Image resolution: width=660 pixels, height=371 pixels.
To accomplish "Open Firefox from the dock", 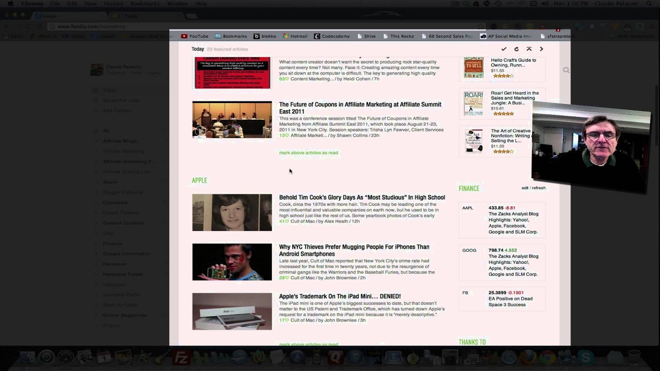I will (527, 357).
